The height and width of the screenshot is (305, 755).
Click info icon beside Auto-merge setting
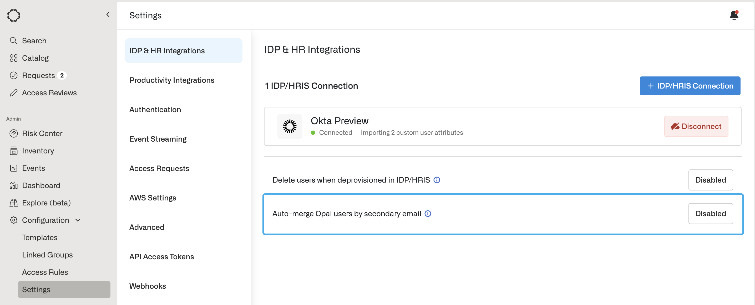(428, 214)
